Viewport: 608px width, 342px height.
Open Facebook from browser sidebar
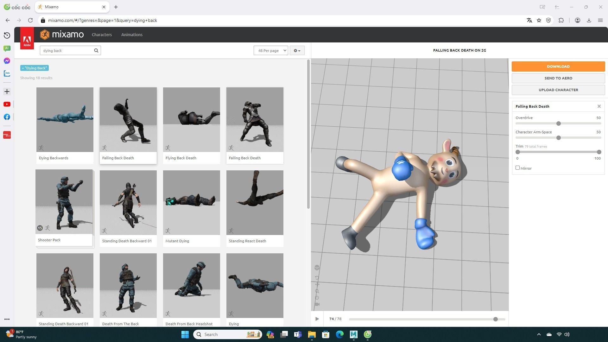coord(7,117)
